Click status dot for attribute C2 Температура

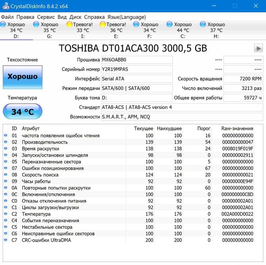6,214
